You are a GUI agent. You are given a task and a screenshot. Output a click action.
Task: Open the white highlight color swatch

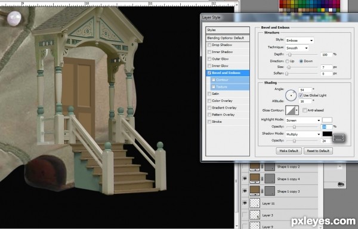click(x=327, y=120)
